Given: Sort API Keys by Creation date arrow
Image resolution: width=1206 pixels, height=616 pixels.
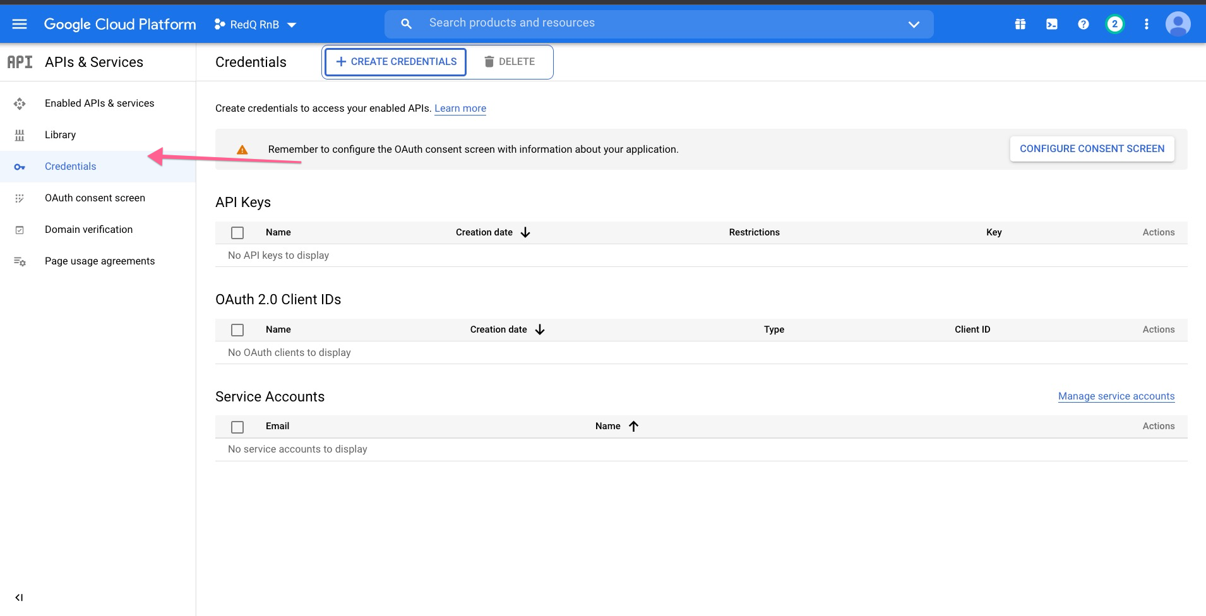Looking at the screenshot, I should point(525,233).
